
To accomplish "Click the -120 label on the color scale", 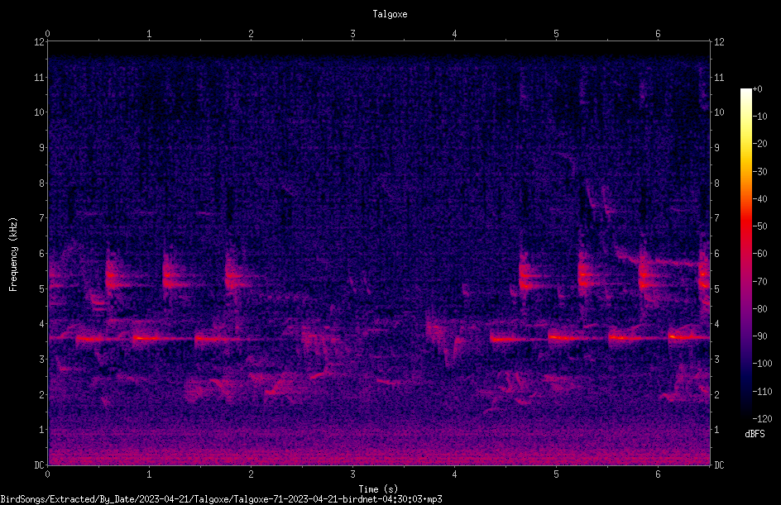I will [x=762, y=419].
